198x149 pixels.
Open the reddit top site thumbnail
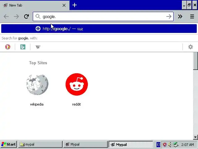77,84
